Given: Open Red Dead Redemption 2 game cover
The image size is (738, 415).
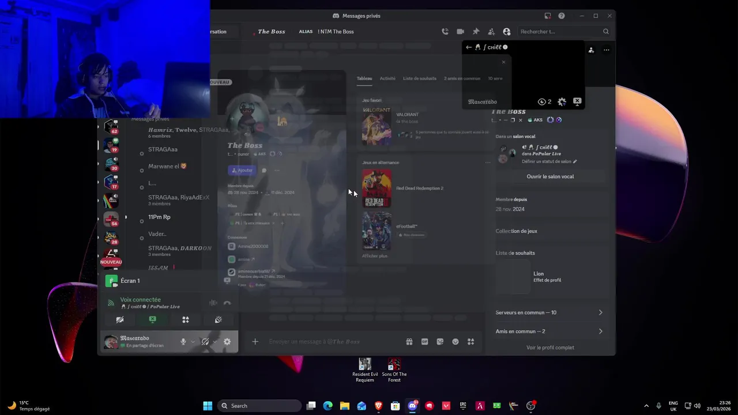Looking at the screenshot, I should pyautogui.click(x=376, y=188).
